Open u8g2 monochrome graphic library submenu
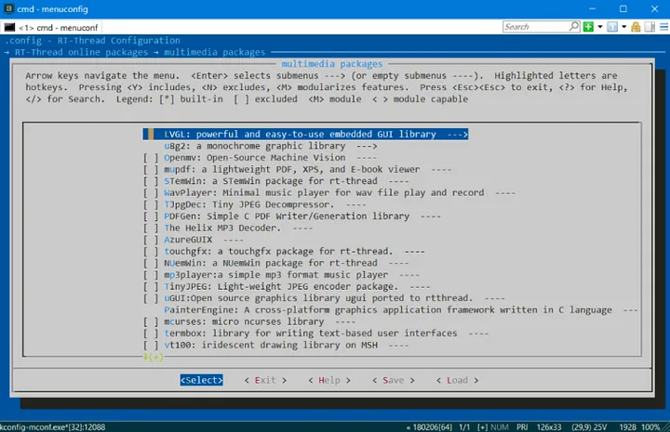This screenshot has width=670, height=432. pyautogui.click(x=271, y=146)
